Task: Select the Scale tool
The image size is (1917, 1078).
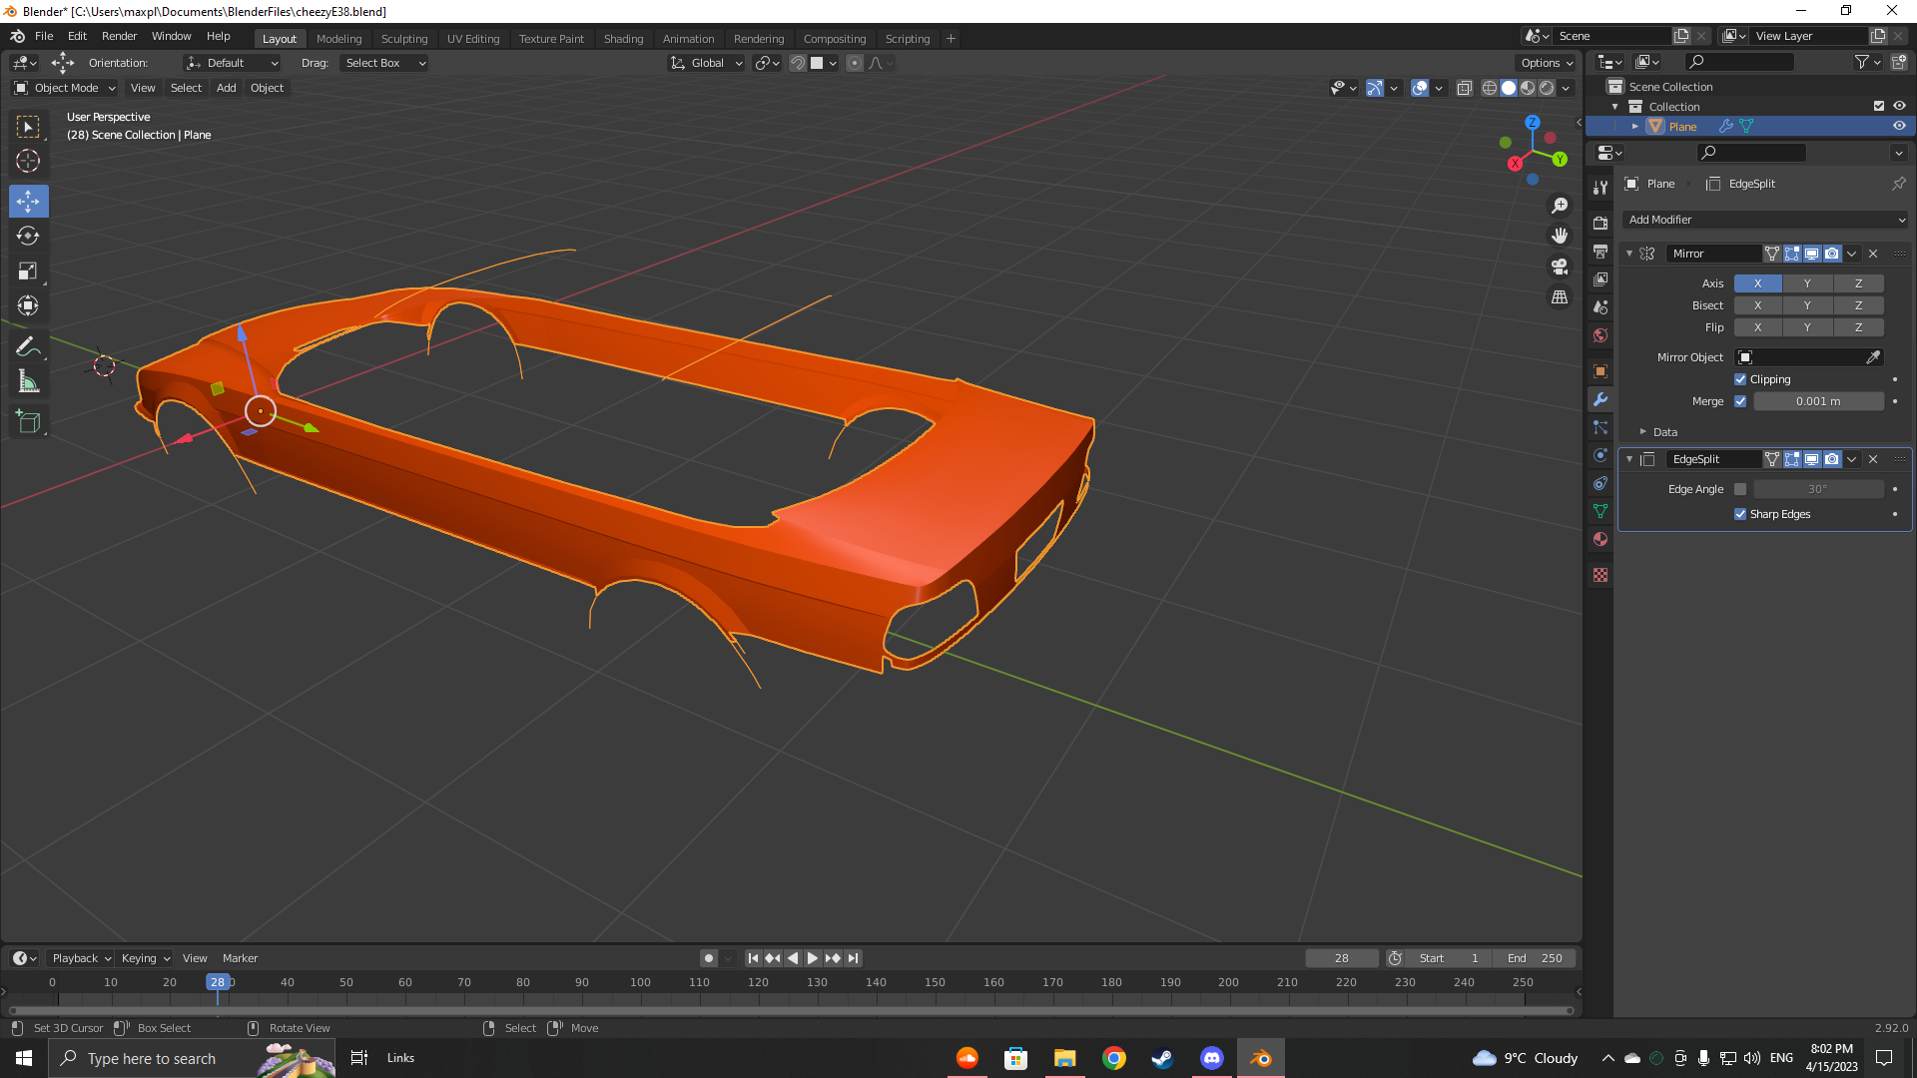Action: [x=28, y=271]
